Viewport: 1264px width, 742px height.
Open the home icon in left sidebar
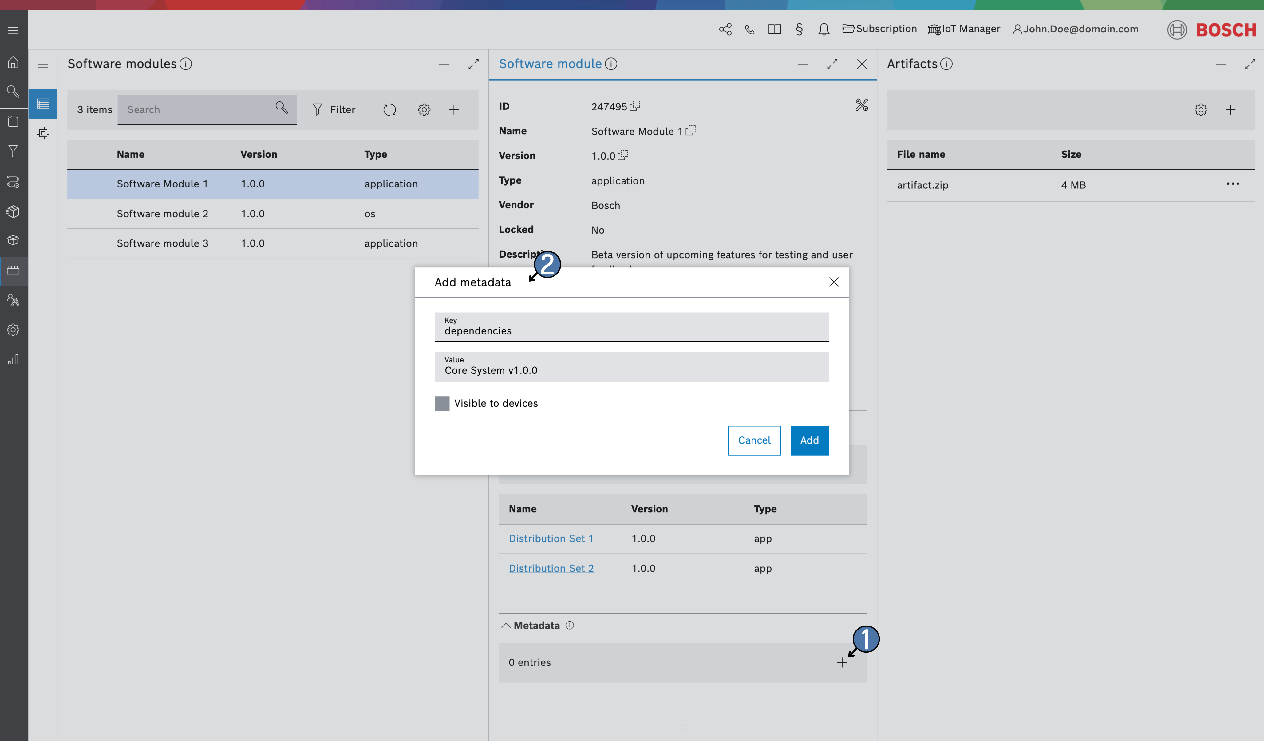[14, 62]
